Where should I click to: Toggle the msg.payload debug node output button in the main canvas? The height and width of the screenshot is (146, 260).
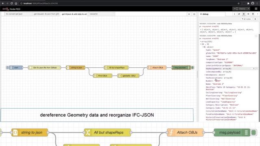[193, 68]
